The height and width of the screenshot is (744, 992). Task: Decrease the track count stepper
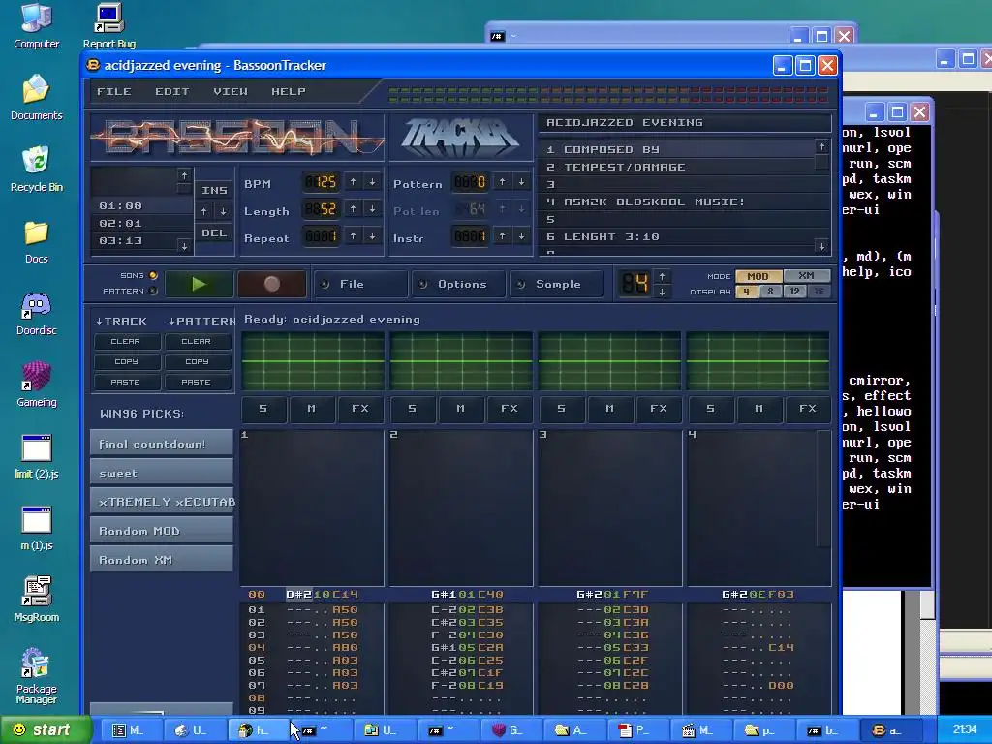(662, 292)
